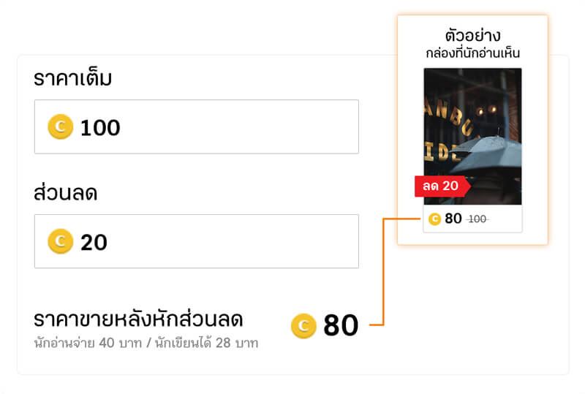This screenshot has height=394, width=585.
Task: Click the small coin icon in the preview card
Action: tap(434, 219)
